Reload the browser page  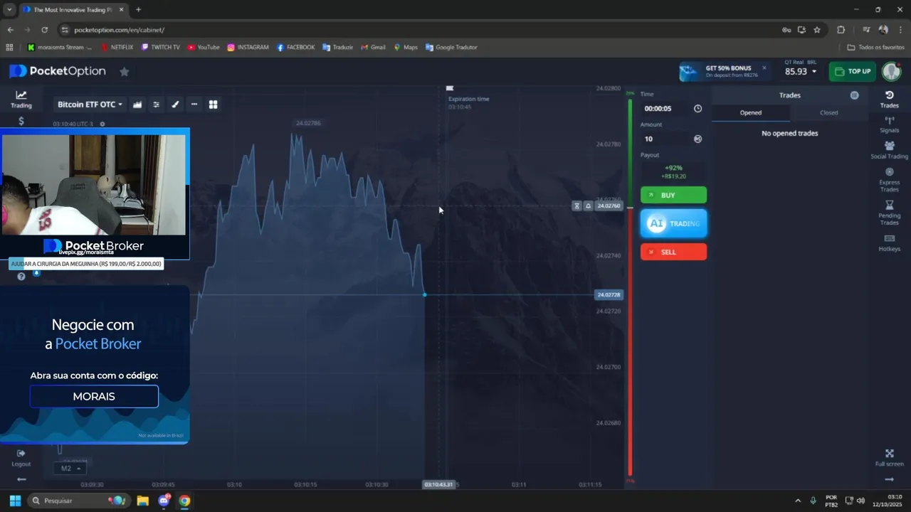tap(44, 30)
